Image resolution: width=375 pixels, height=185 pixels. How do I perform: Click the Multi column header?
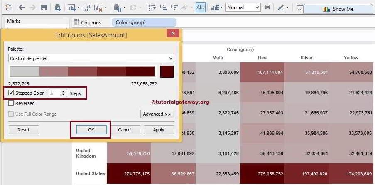218,58
